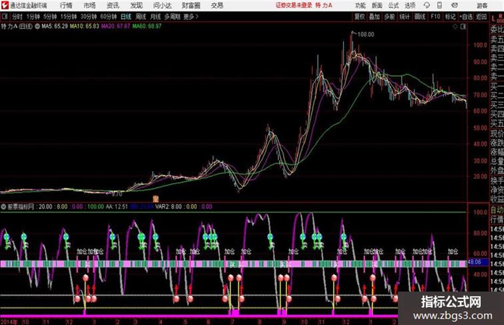Click the customer service headset icon
Screen dimensions: 504x325
coord(427,5)
